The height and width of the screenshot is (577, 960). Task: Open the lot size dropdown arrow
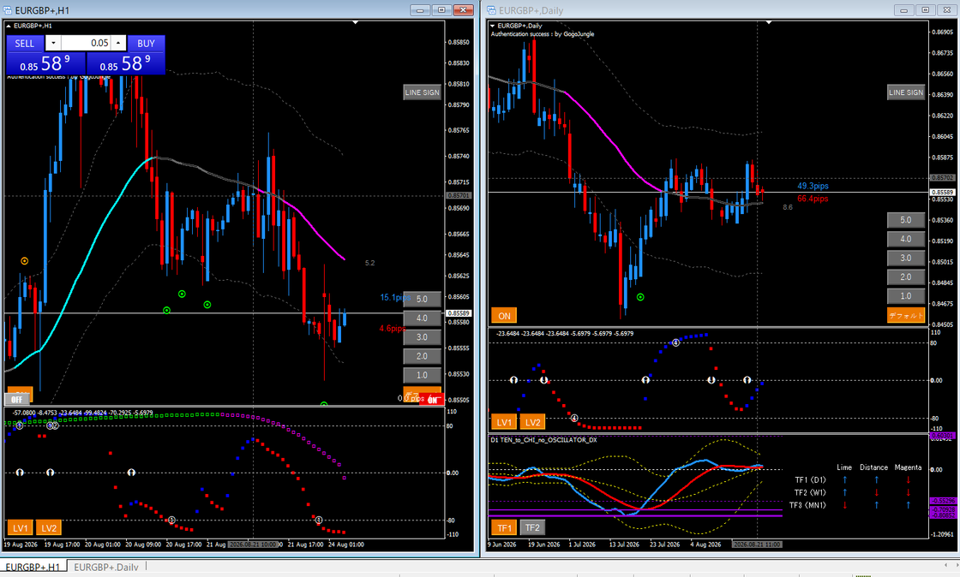53,43
